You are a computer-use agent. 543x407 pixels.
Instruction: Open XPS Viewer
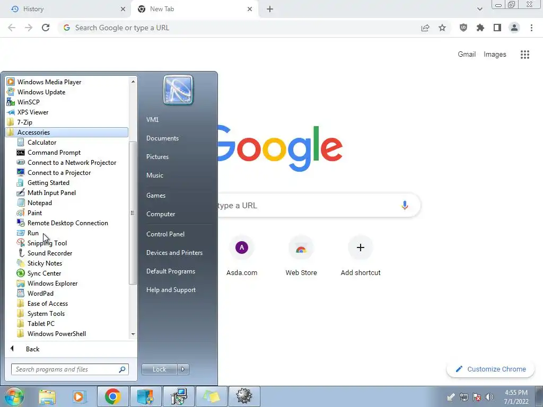(32, 112)
